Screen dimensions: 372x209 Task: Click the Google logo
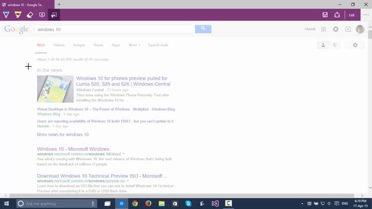coord(16,29)
